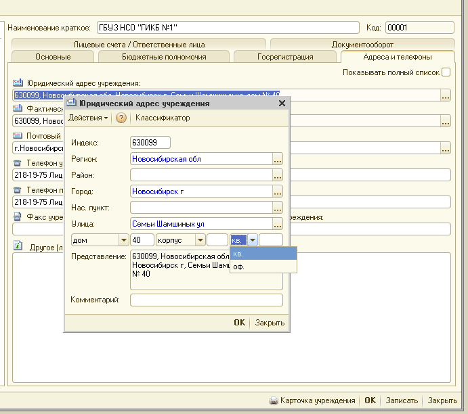
Task: Open the Действия menu
Action: tap(88, 118)
